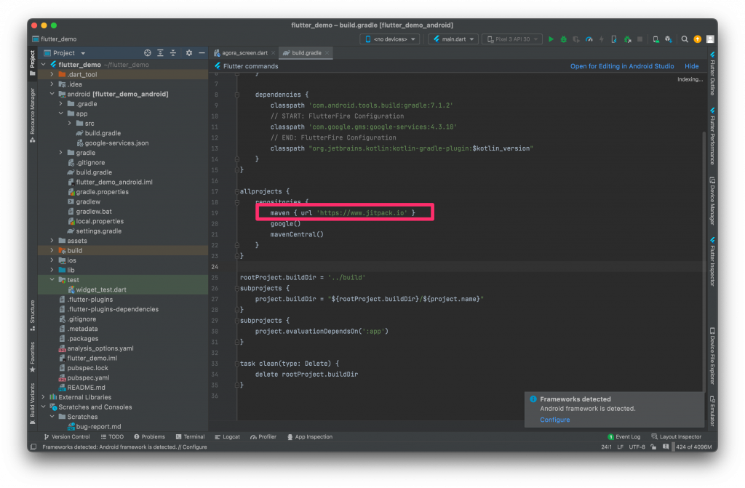The width and height of the screenshot is (745, 488).
Task: Open main.dart run configuration dropdown
Action: pos(453,39)
